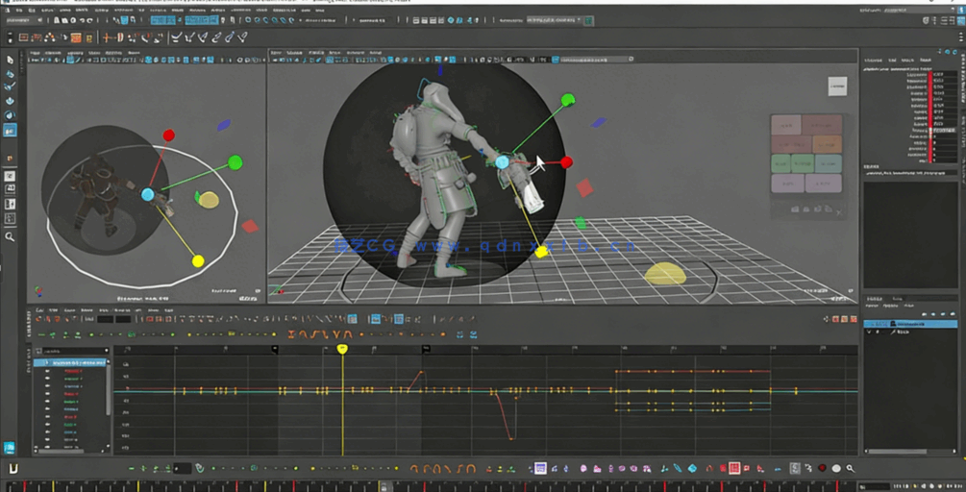Viewport: 966px width, 492px height.
Task: Click the blue pivot handle in left viewport
Action: tap(147, 194)
